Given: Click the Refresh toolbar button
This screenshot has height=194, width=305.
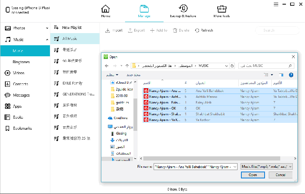Looking at the screenshot, I should 204,30.
